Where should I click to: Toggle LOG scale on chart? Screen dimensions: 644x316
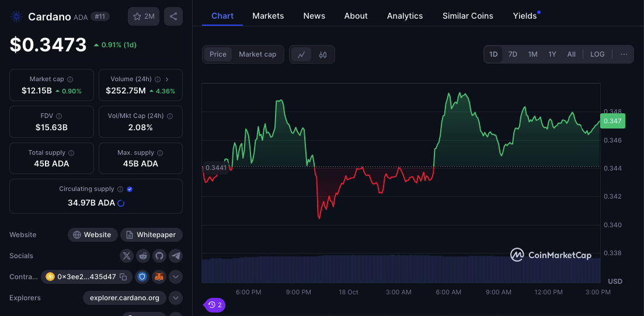click(597, 54)
